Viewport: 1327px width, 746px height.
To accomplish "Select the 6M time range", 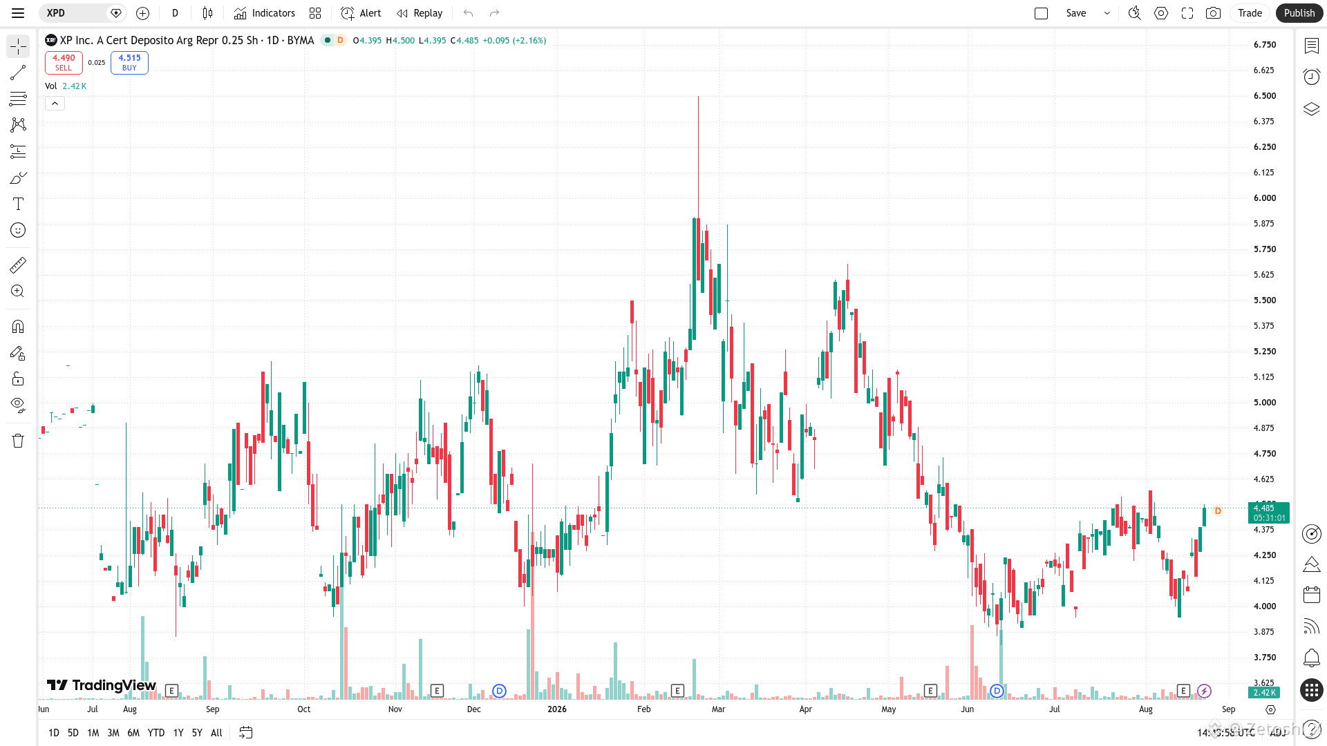I will point(133,733).
